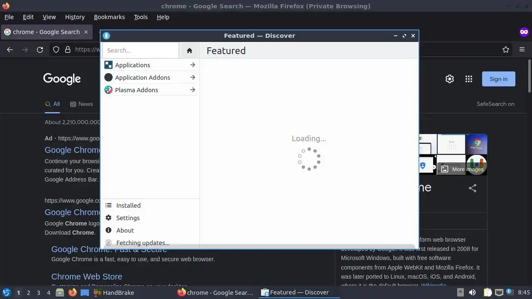Switch to the chrome - Google Search taskbar entry
Screen dimensions: 532x299
[x=216, y=292]
